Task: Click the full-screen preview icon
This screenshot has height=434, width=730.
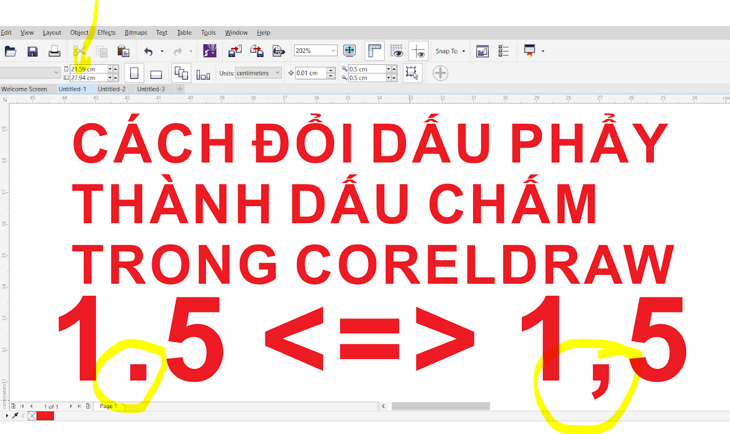Action: 349,51
